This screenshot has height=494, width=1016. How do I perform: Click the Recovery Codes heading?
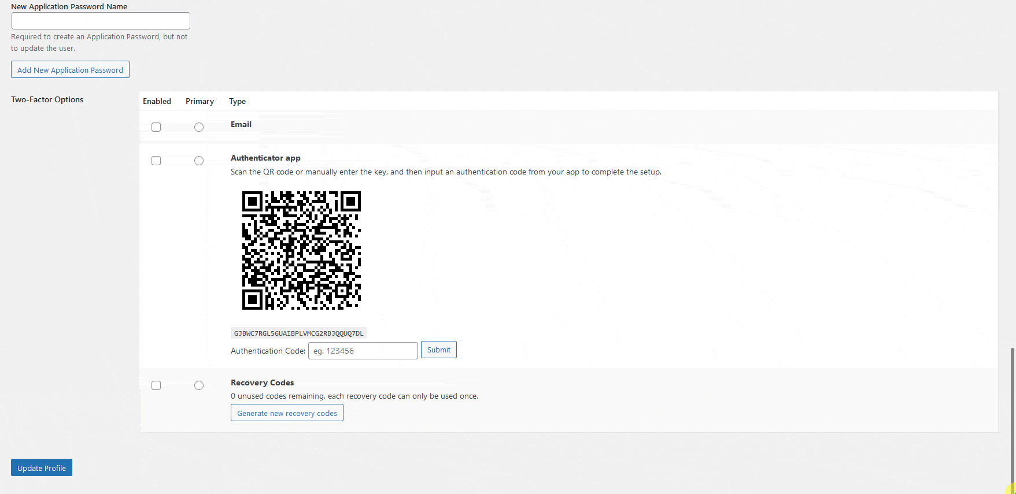tap(262, 382)
